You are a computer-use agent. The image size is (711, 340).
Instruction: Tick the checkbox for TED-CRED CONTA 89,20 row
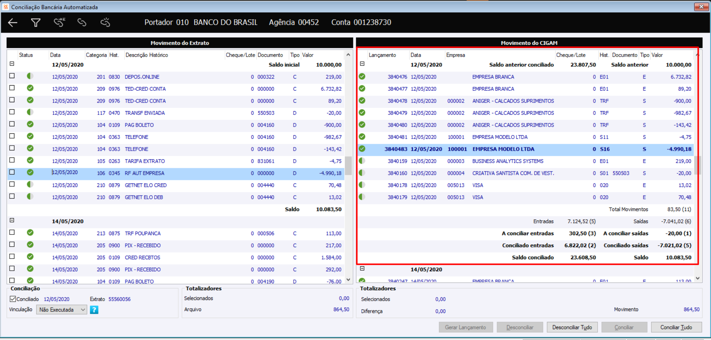coord(12,100)
